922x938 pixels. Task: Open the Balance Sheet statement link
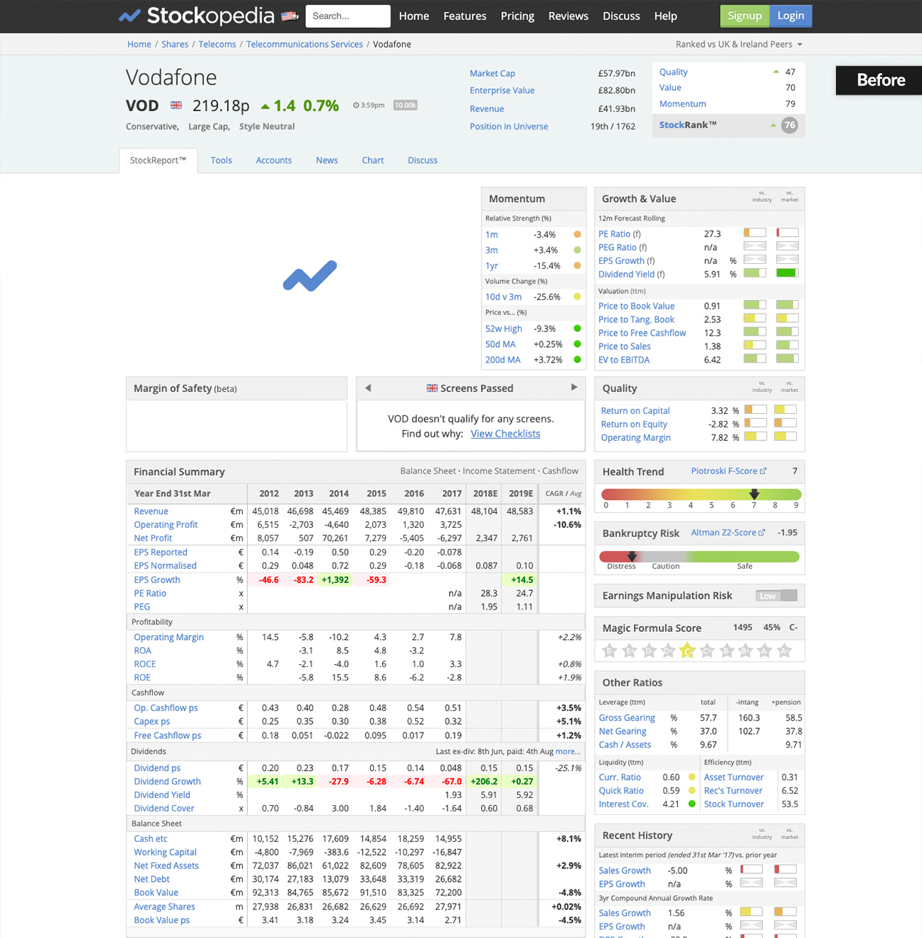point(428,471)
